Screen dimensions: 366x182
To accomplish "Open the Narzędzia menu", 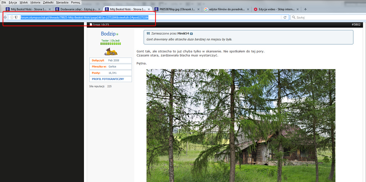I will tap(63, 2).
